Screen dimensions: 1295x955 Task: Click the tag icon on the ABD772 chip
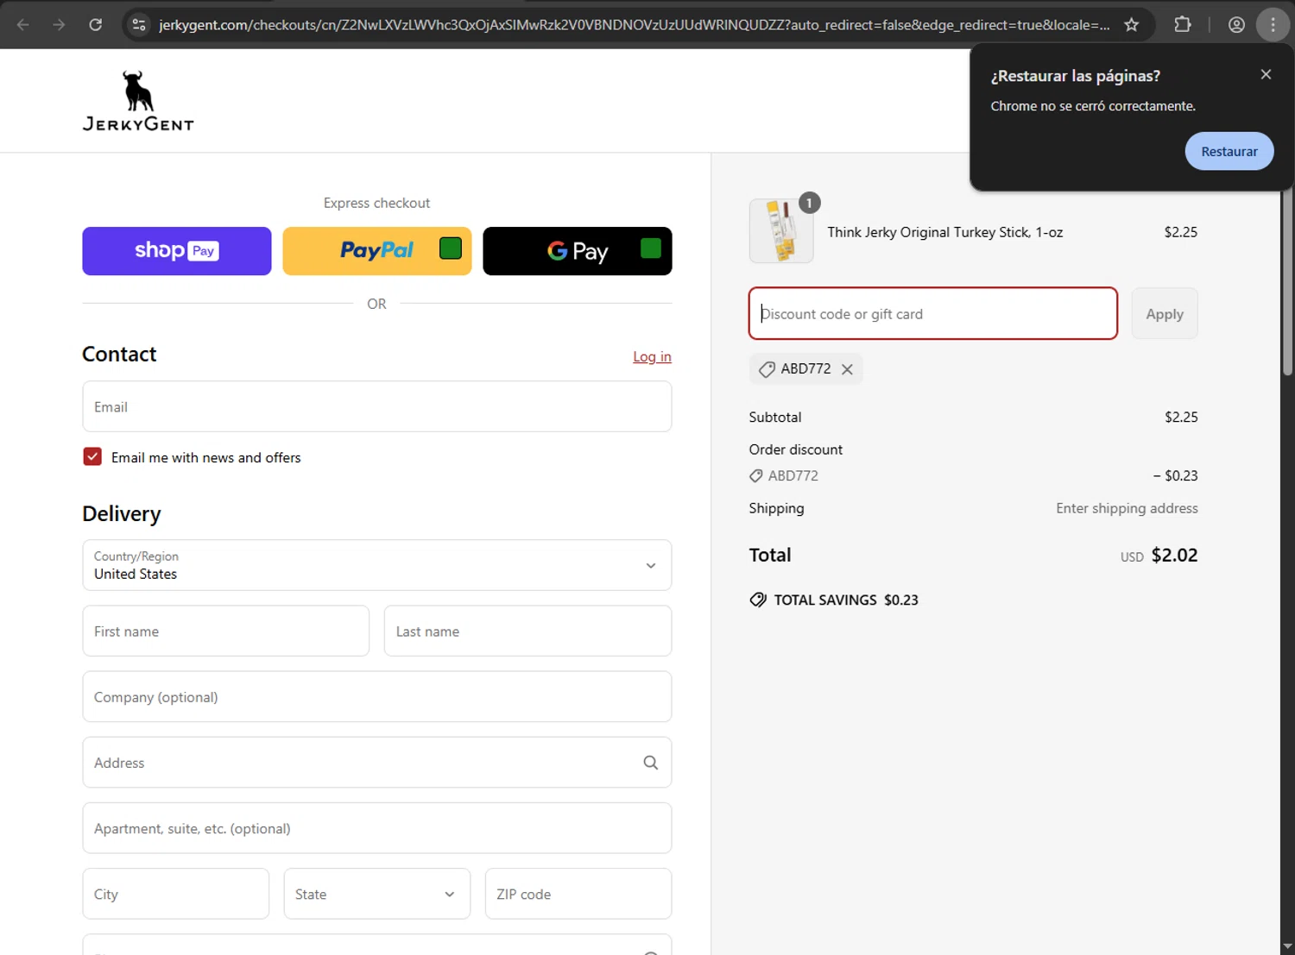[767, 369]
